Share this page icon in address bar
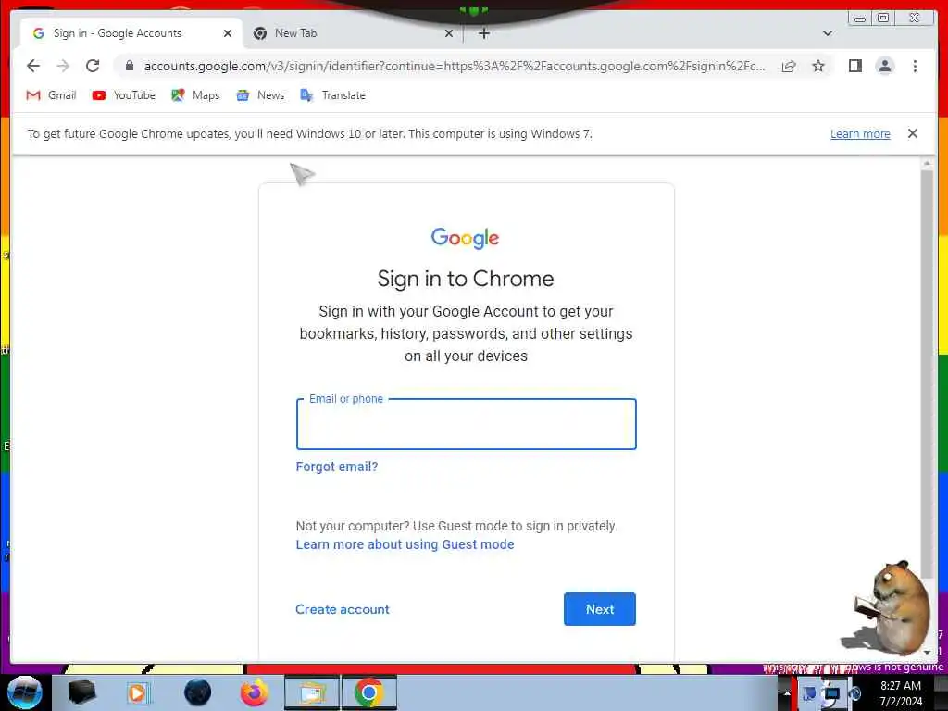 (x=789, y=66)
